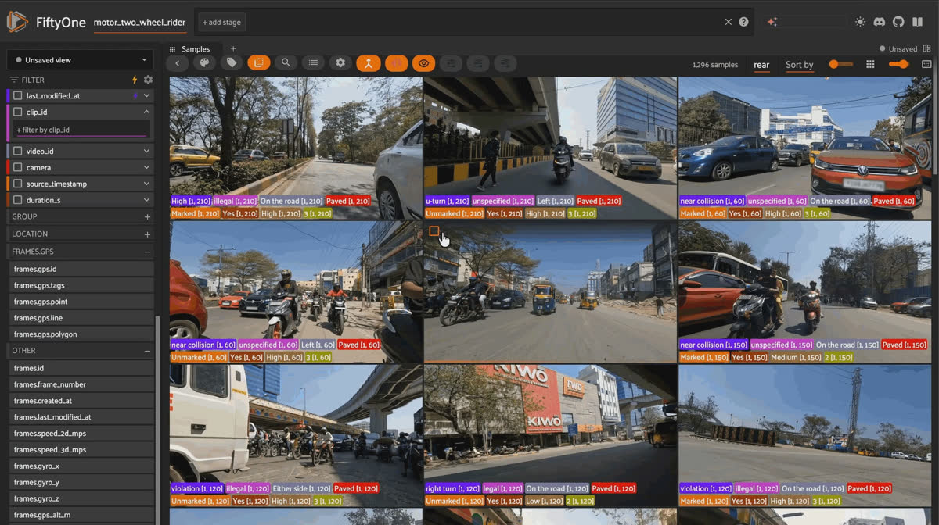Image resolution: width=939 pixels, height=525 pixels.
Task: Click the frames.frame_number field
Action: click(82, 384)
